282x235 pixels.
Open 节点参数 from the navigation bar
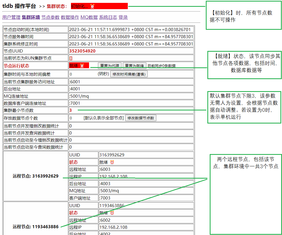point(51,17)
